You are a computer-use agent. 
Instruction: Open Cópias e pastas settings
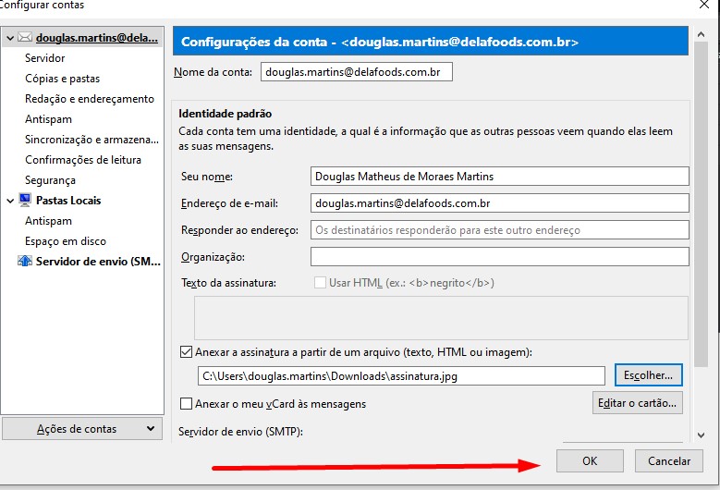[62, 79]
